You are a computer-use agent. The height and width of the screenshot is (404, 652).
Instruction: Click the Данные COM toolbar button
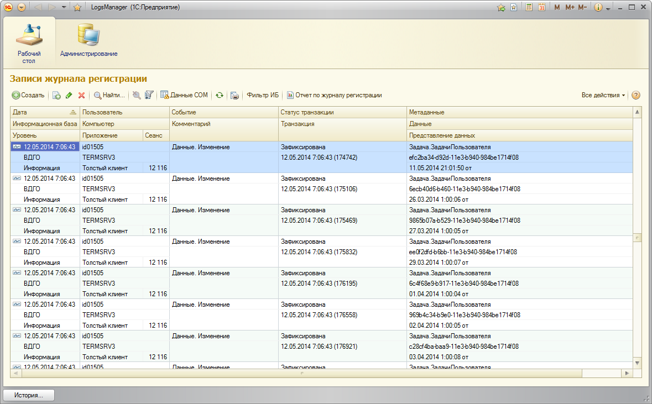[x=184, y=95]
